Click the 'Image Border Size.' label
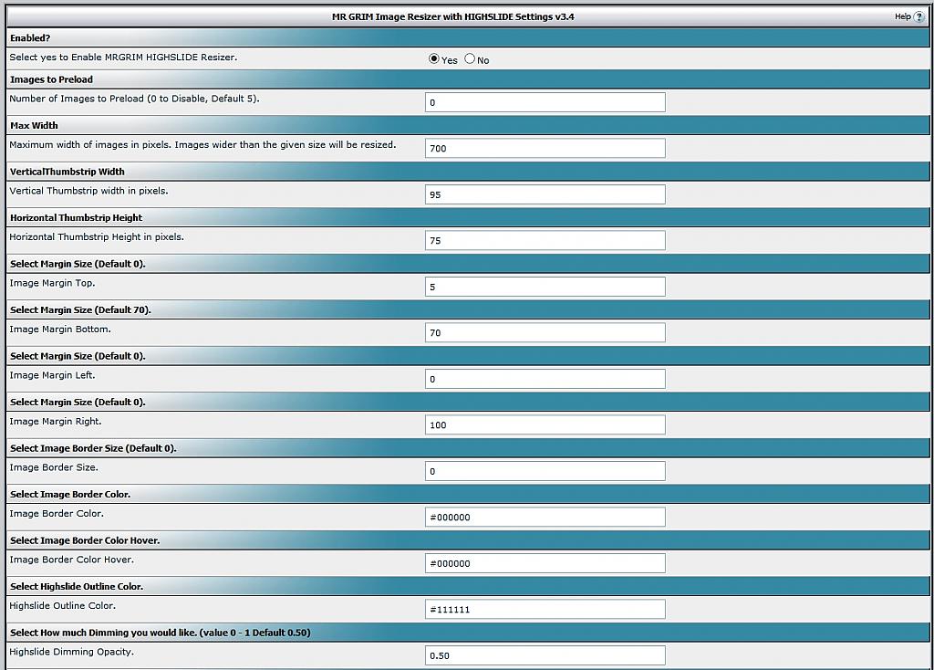This screenshot has width=934, height=670. [54, 467]
